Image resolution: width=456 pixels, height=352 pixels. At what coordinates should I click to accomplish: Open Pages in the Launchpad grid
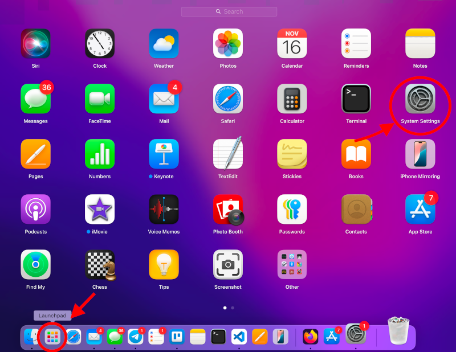coord(35,154)
